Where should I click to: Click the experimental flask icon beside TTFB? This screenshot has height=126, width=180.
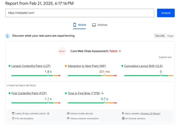[x=102, y=93]
